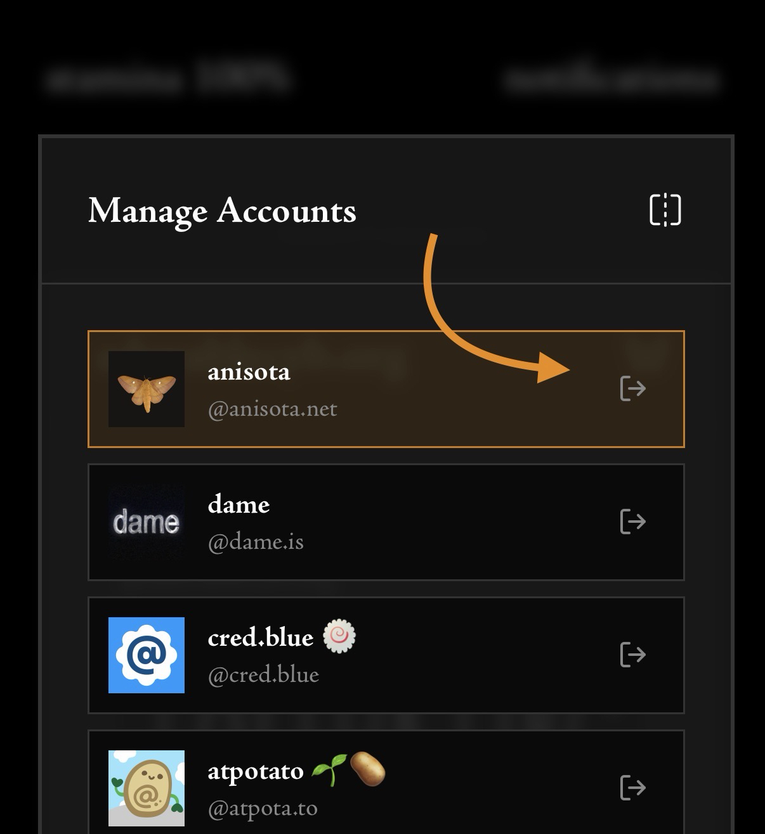Click the @dame.is handle

pos(256,542)
